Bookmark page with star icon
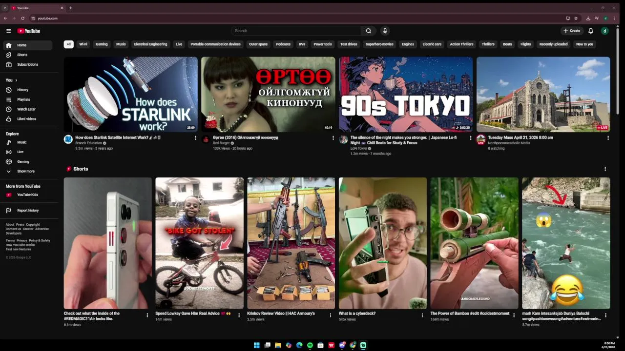 (576, 18)
